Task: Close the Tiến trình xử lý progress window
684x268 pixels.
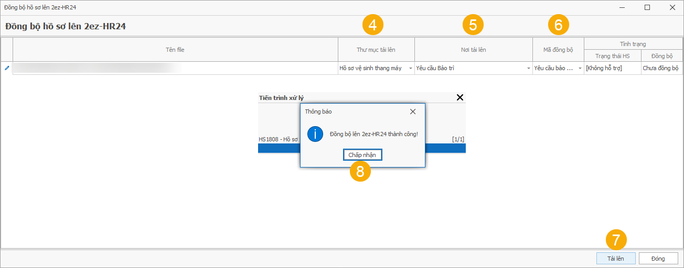Action: 460,97
